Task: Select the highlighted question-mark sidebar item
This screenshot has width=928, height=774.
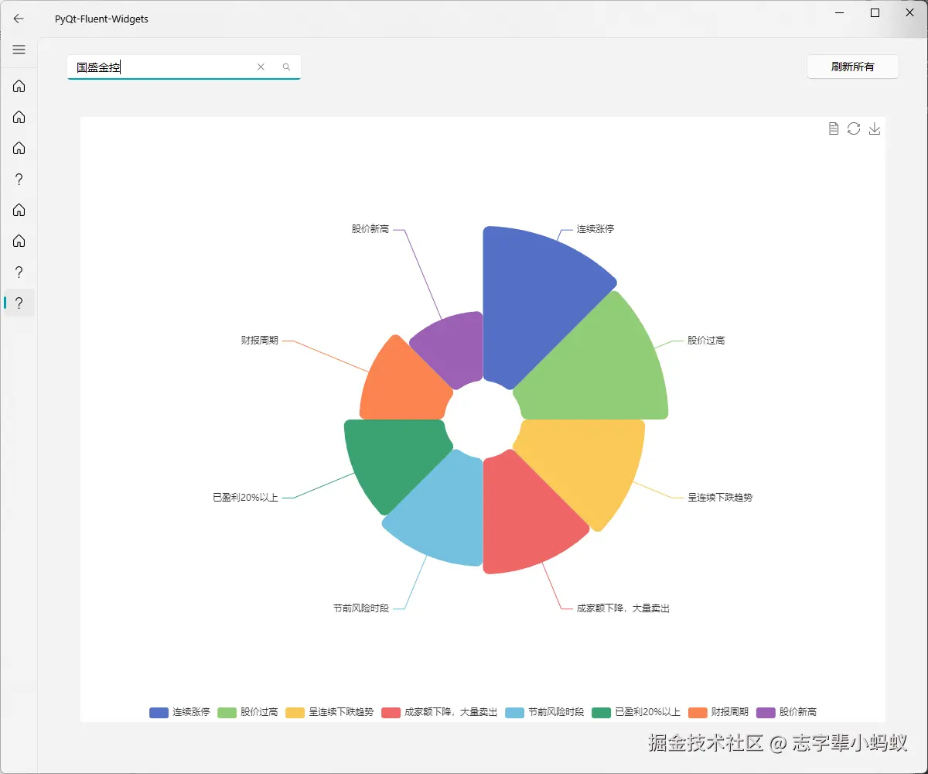Action: [x=19, y=303]
